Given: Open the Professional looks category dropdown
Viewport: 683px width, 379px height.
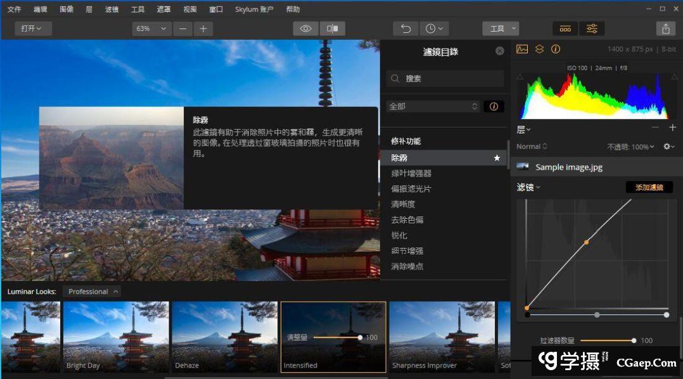Looking at the screenshot, I should [93, 292].
